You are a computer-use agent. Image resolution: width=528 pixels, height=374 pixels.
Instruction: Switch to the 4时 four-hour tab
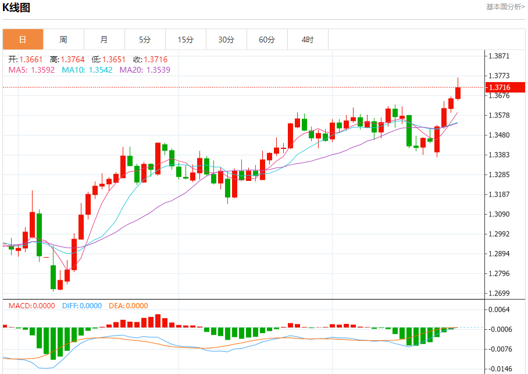pos(308,40)
